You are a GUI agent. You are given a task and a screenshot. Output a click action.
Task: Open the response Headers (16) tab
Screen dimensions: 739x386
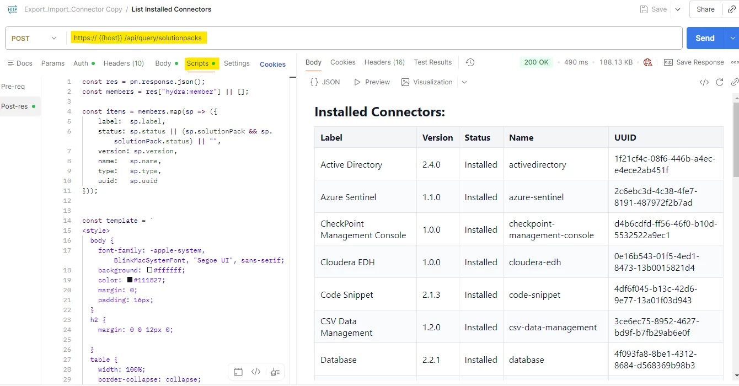pyautogui.click(x=384, y=62)
